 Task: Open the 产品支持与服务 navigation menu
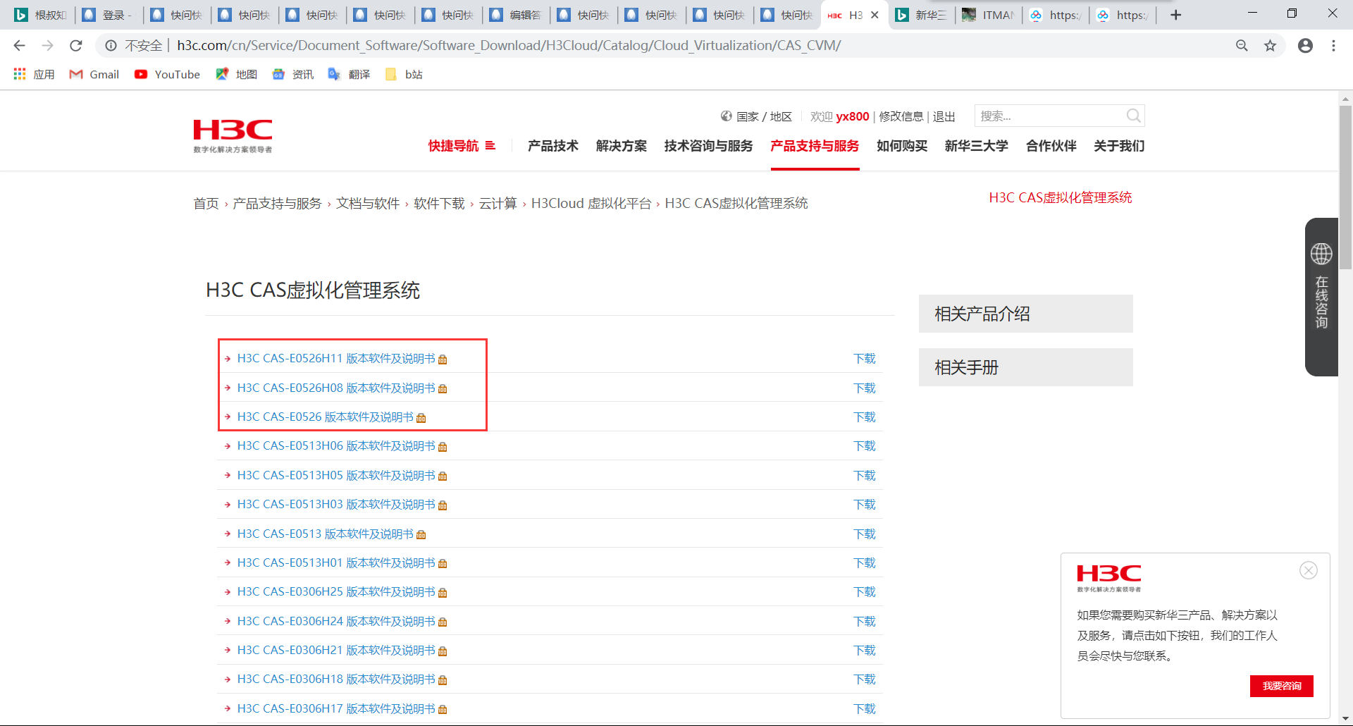(815, 146)
